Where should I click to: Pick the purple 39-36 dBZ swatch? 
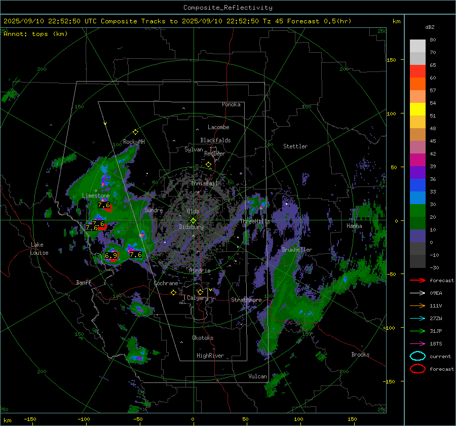pos(417,173)
